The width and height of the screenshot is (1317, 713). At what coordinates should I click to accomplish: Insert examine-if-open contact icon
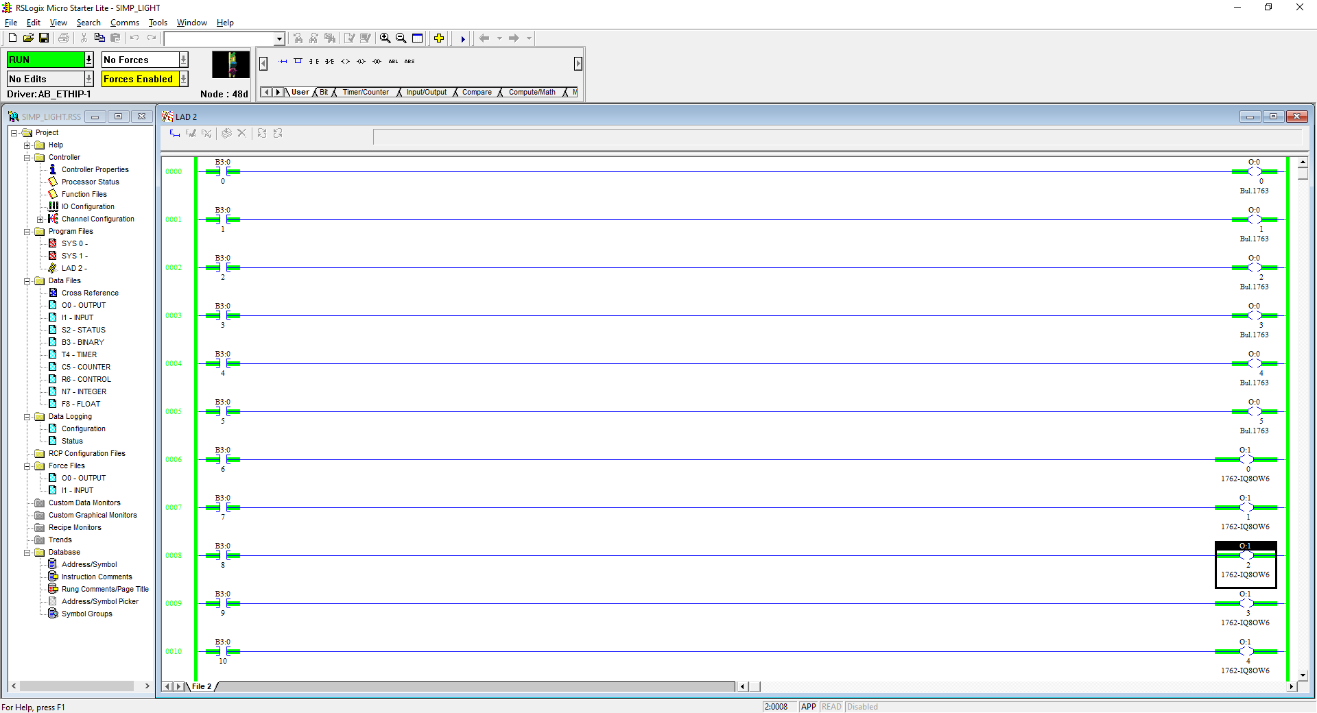pyautogui.click(x=329, y=62)
